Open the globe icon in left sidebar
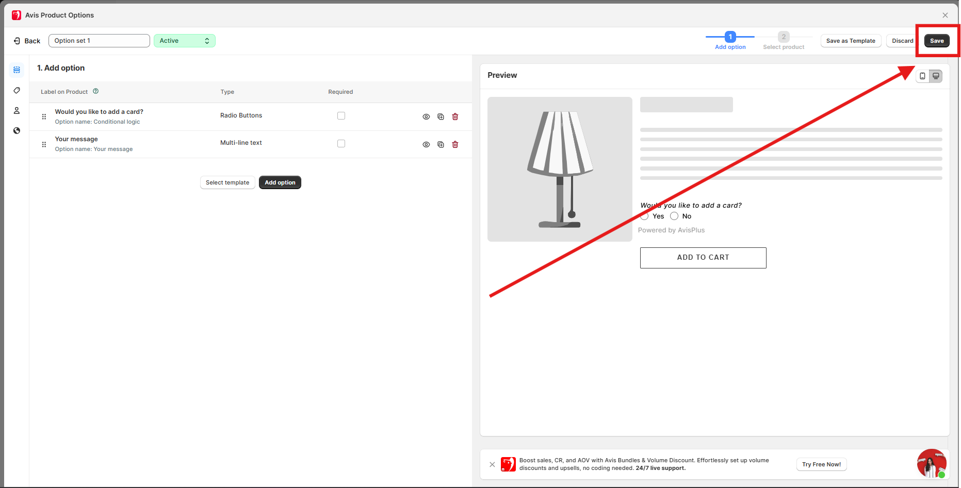 (17, 131)
